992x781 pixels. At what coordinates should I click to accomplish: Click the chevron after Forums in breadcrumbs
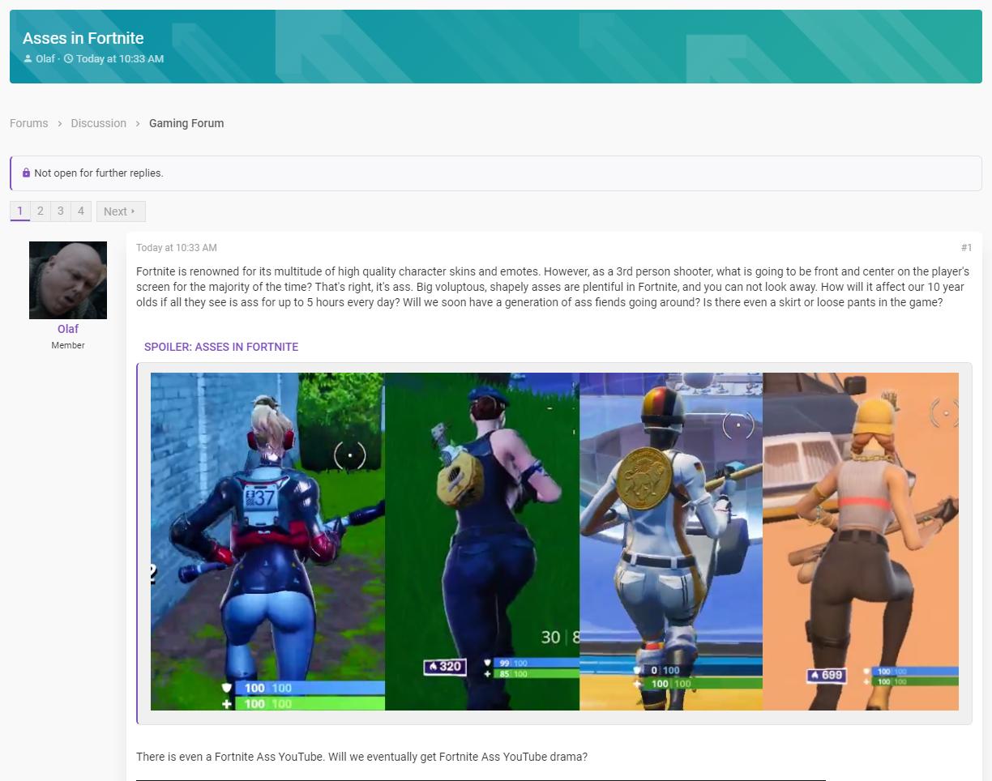[x=59, y=123]
